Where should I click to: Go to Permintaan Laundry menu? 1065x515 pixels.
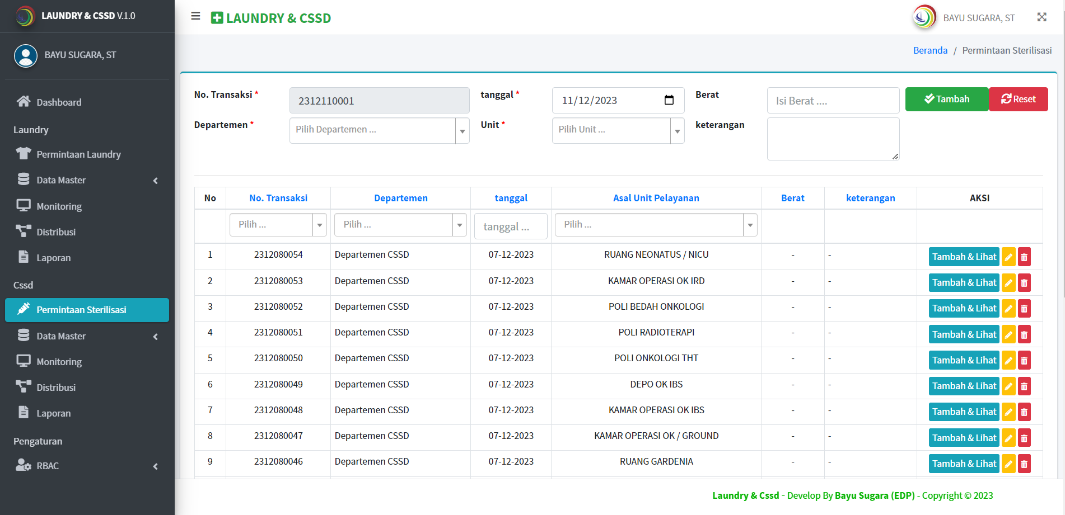[x=78, y=154]
